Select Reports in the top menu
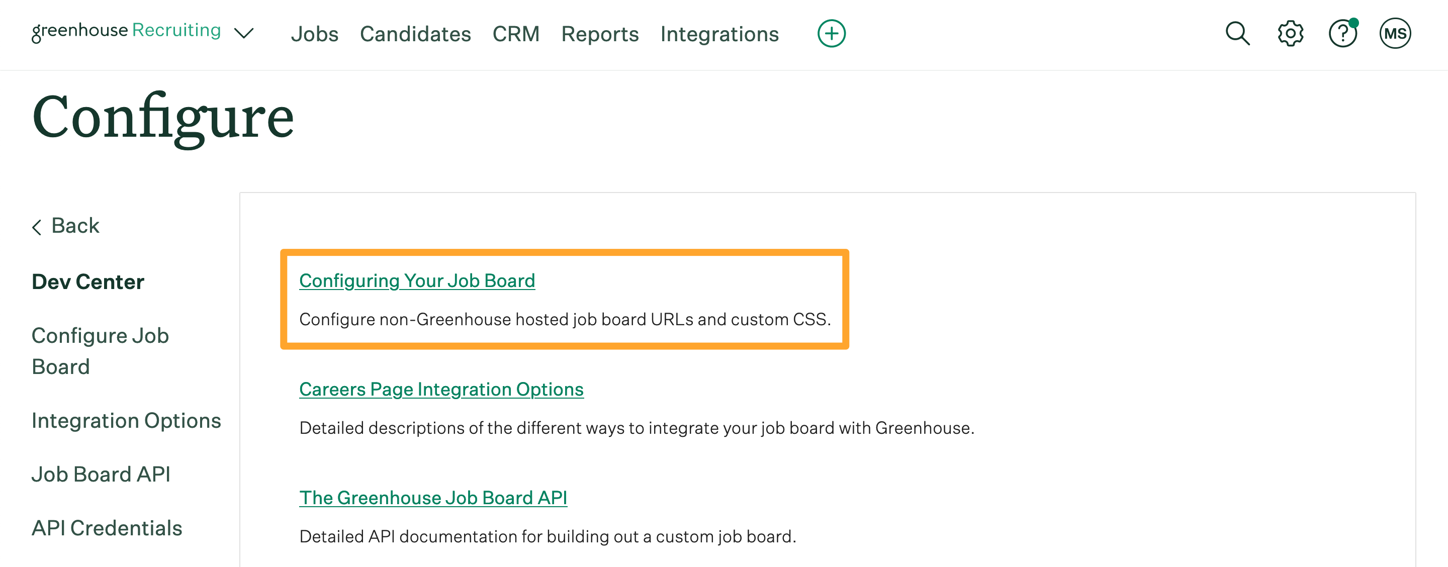The image size is (1448, 567). click(x=600, y=34)
